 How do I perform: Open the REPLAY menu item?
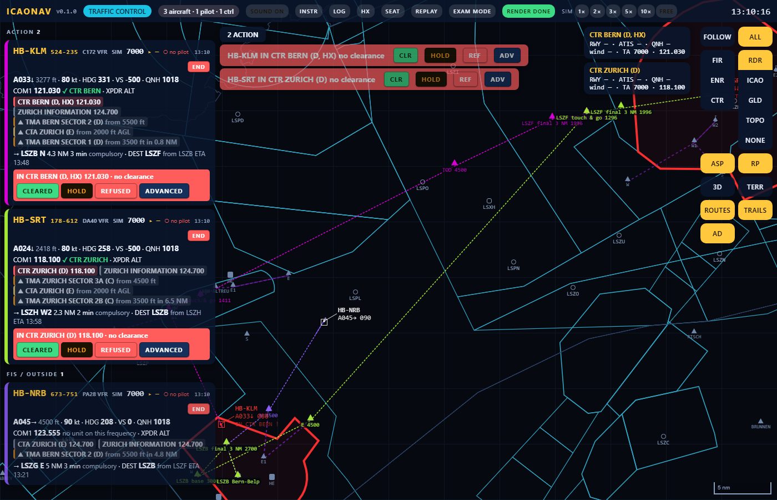tap(426, 11)
